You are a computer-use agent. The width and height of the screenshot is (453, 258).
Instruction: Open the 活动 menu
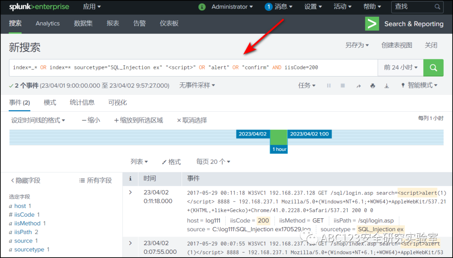pyautogui.click(x=343, y=7)
